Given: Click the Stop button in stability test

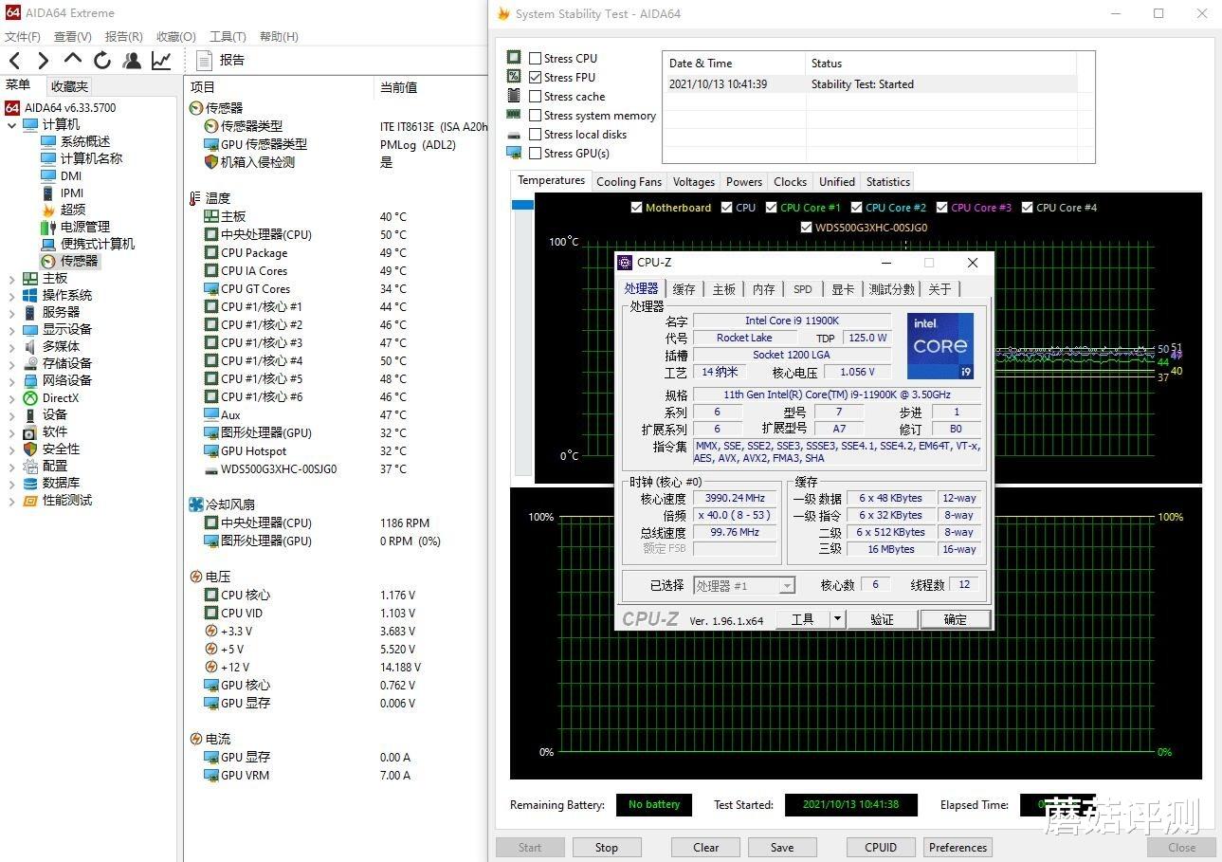Looking at the screenshot, I should pyautogui.click(x=606, y=847).
